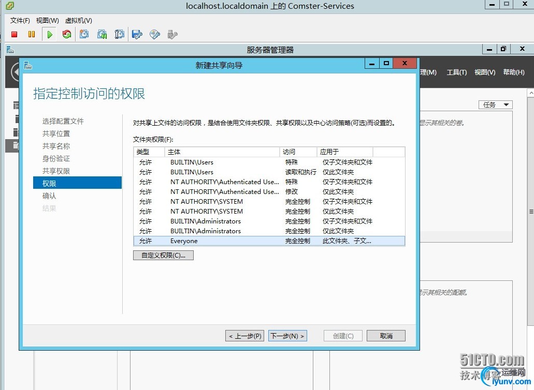Viewport: 534px width, 390px height.
Task: Click the 主体 column header
Action: [x=222, y=152]
